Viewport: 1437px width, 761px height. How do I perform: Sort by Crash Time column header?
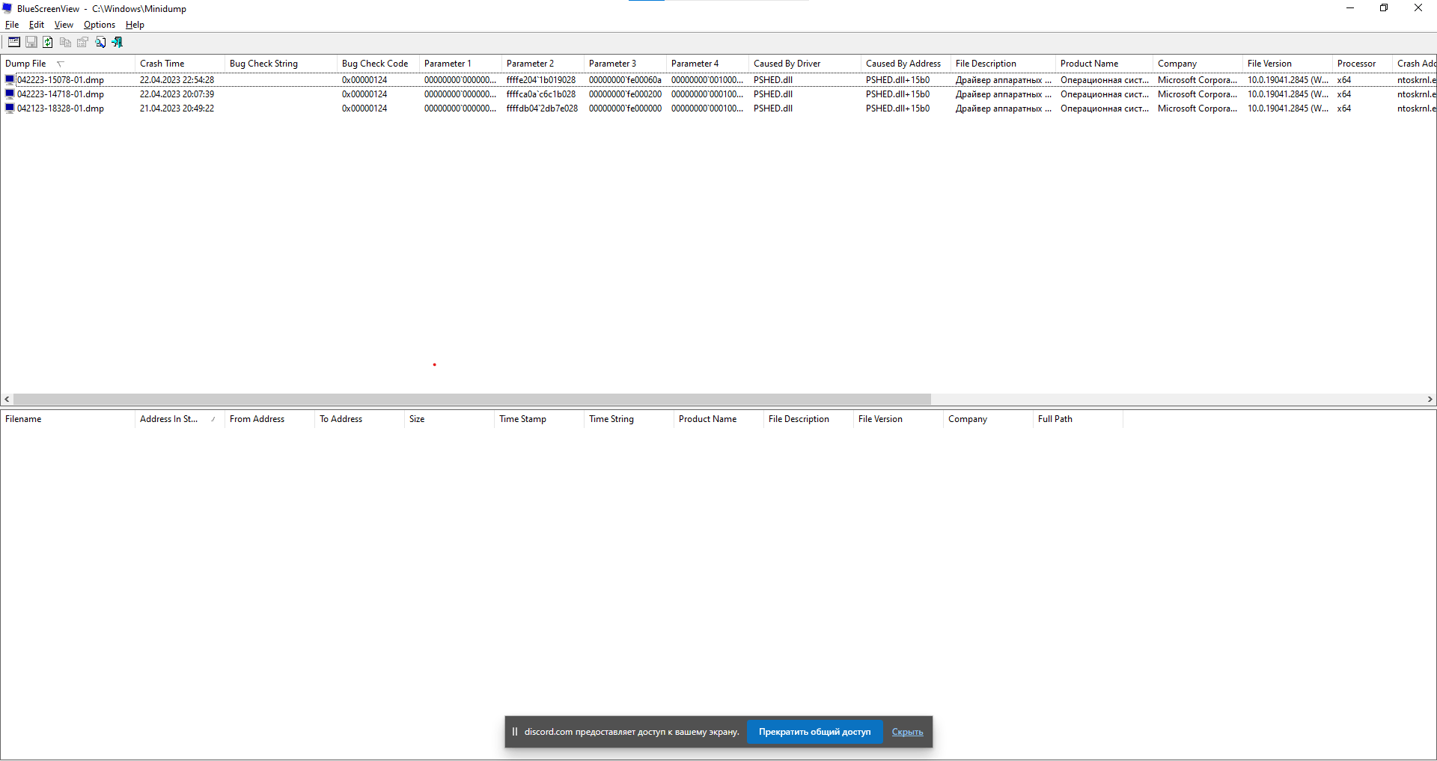(180, 64)
